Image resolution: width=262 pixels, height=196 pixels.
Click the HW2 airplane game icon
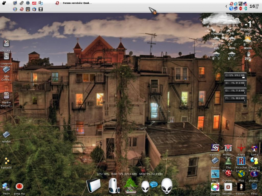pos(215,174)
